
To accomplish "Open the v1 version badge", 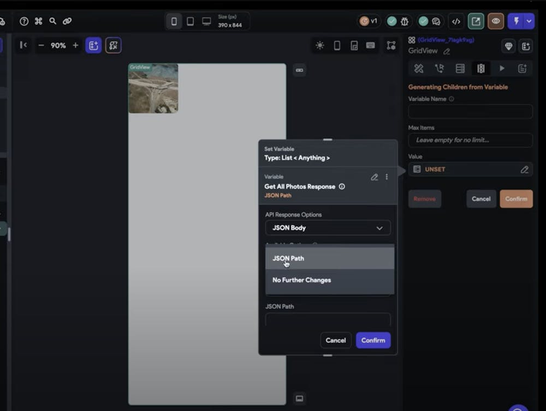I will (369, 21).
